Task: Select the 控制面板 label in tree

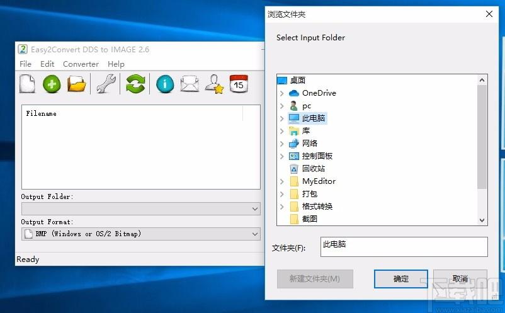Action: click(317, 156)
